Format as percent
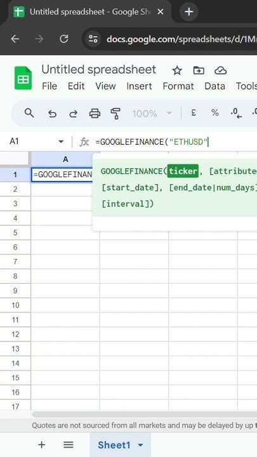The height and width of the screenshot is (457, 257). [x=215, y=113]
